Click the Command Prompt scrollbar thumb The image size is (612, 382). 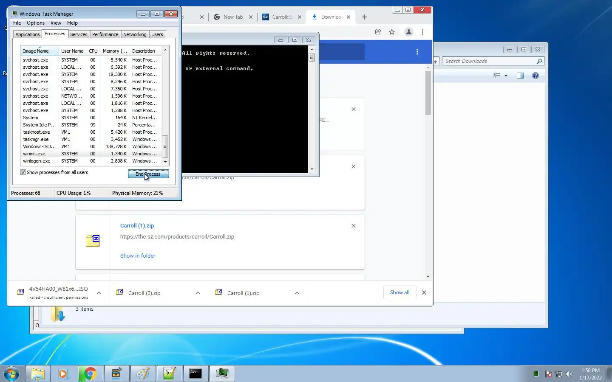312,57
